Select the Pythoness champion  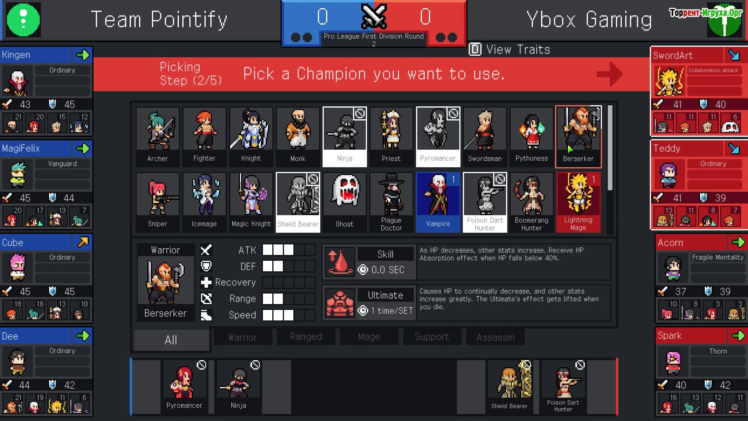531,137
